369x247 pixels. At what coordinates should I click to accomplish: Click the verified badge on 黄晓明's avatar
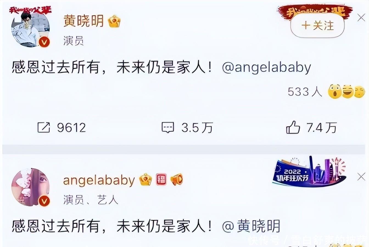tap(44, 42)
